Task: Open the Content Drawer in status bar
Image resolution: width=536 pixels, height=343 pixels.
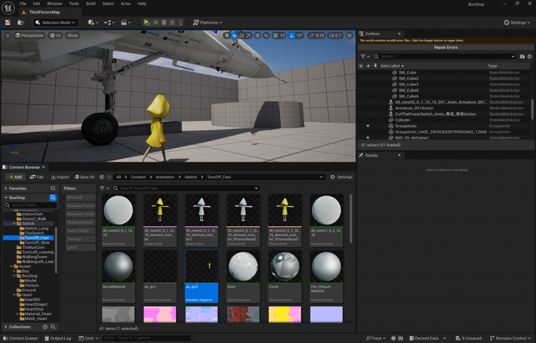Action: click(x=20, y=338)
